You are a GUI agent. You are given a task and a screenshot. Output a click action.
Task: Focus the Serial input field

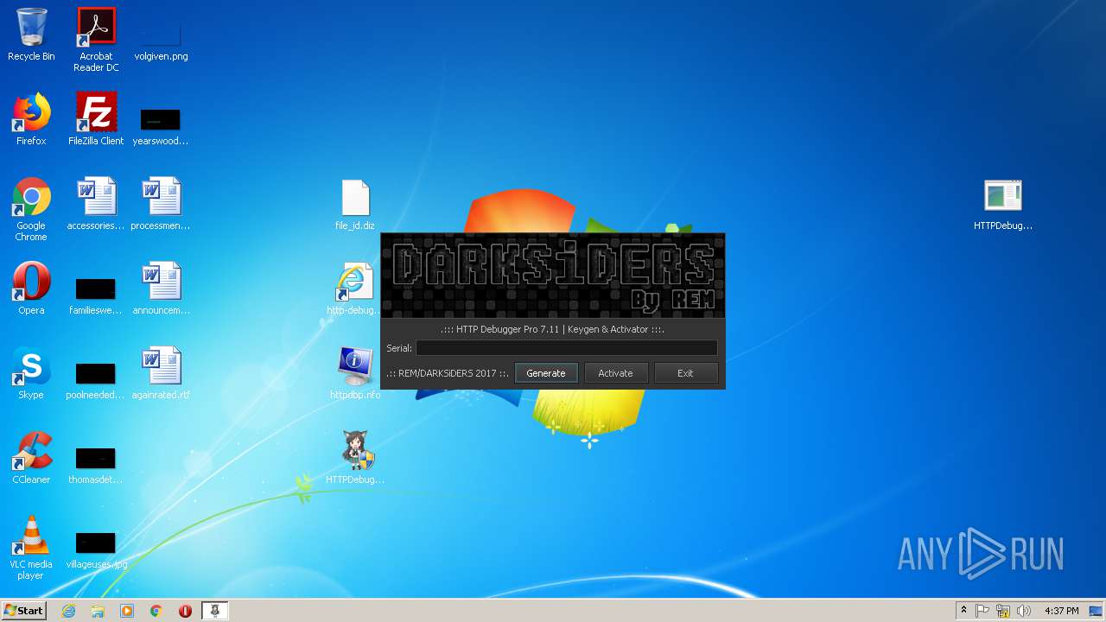(x=567, y=348)
